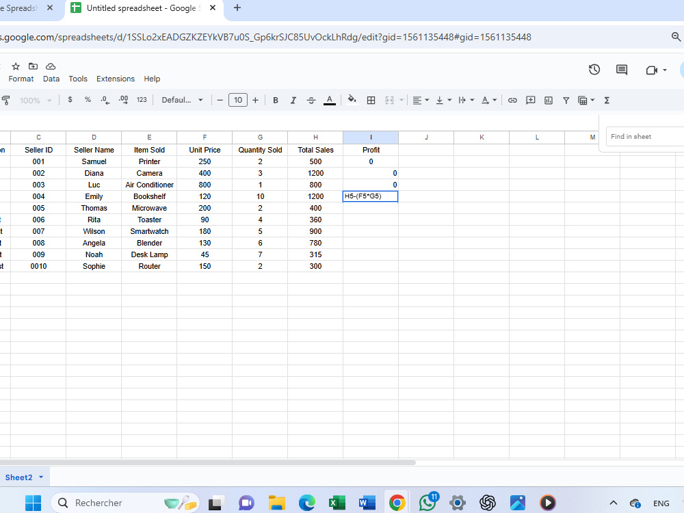Image resolution: width=684 pixels, height=513 pixels.
Task: Insert a comment from toolbar
Action: pos(531,101)
